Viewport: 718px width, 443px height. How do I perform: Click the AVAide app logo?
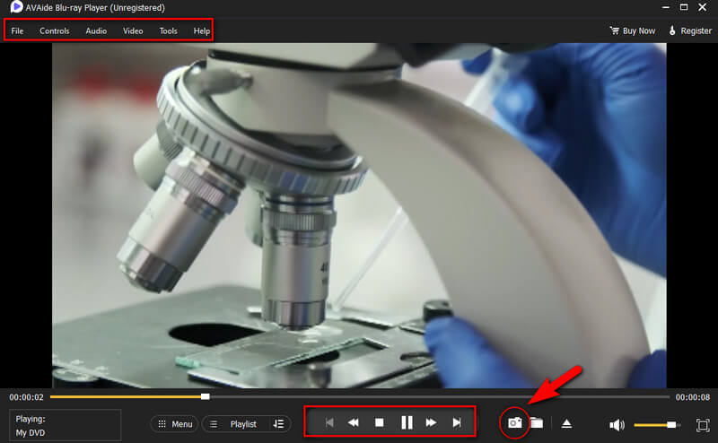[x=16, y=7]
